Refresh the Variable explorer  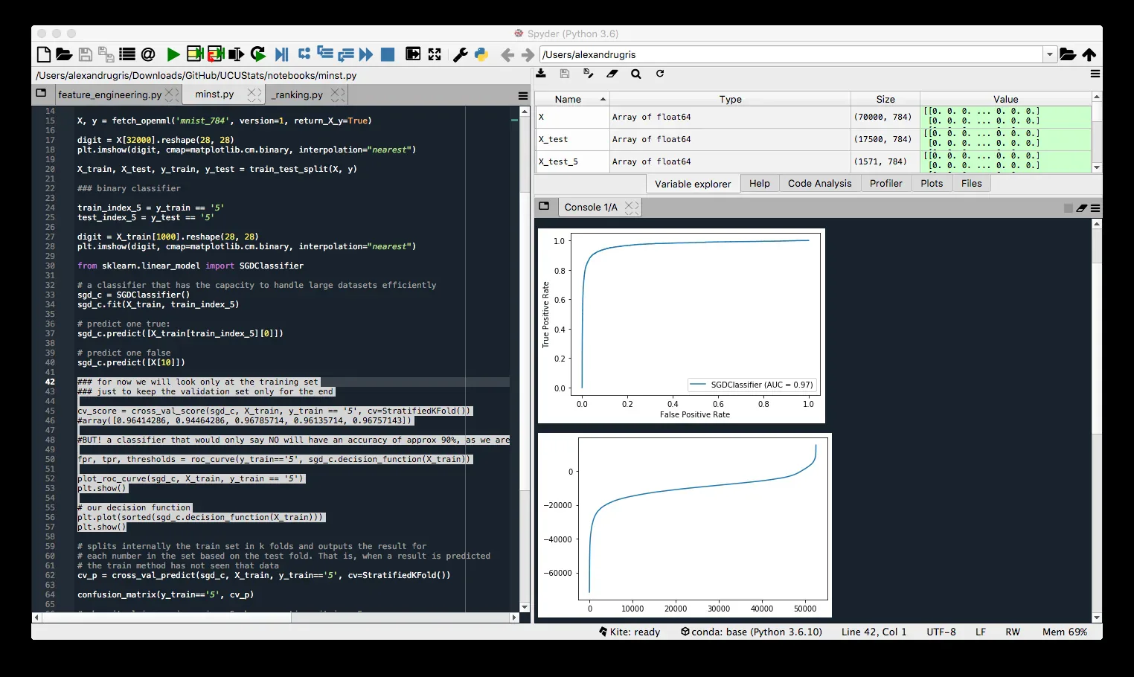pos(660,74)
